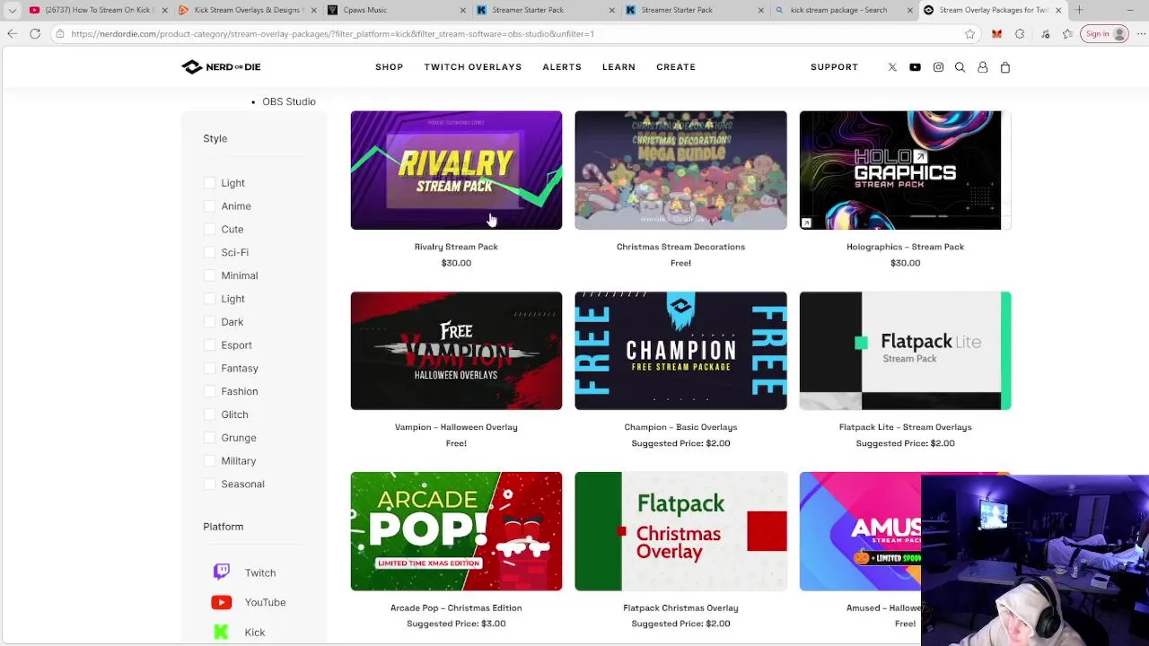Viewport: 1149px width, 646px height.
Task: Click the Nerd or Die logo
Action: (221, 67)
